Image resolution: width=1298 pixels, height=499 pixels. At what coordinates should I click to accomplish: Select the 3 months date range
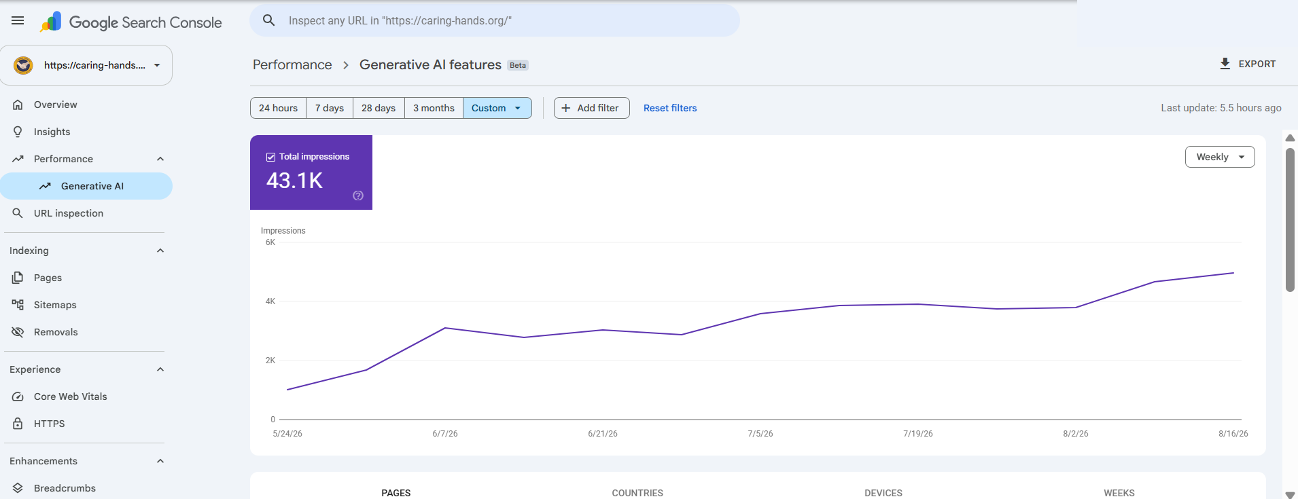click(434, 108)
